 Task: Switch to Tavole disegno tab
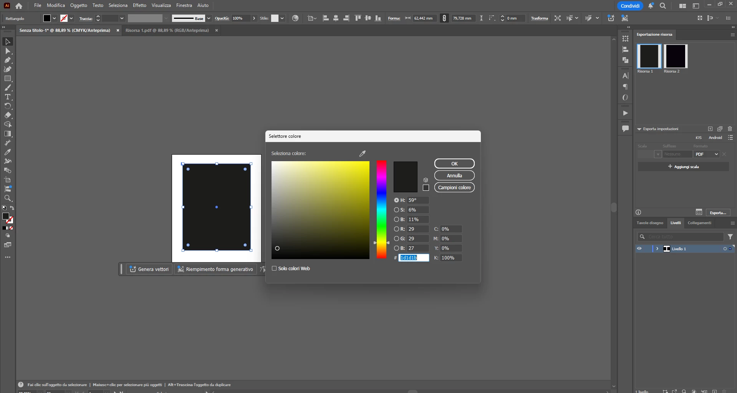coord(650,223)
